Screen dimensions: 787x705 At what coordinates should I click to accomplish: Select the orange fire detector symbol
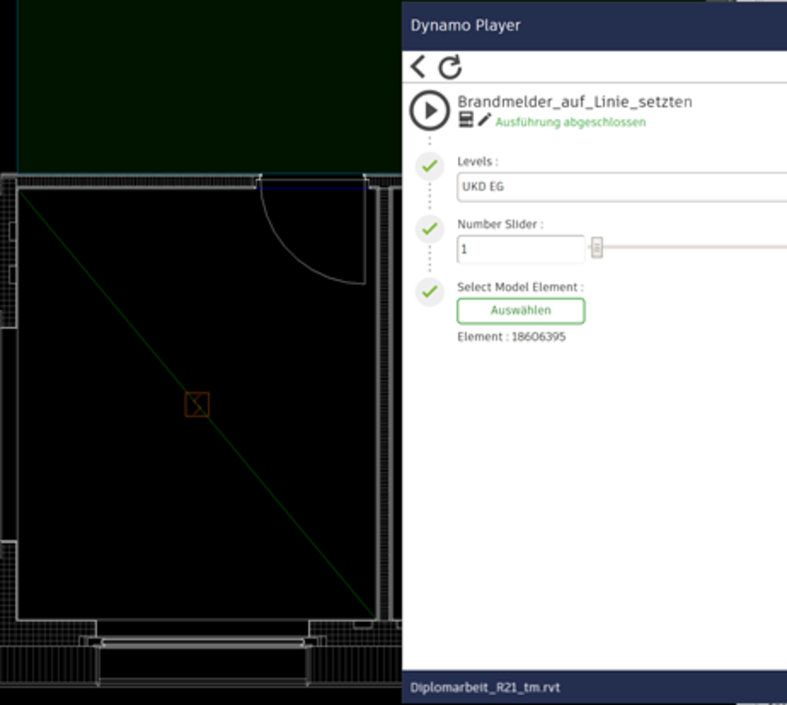[x=197, y=405]
